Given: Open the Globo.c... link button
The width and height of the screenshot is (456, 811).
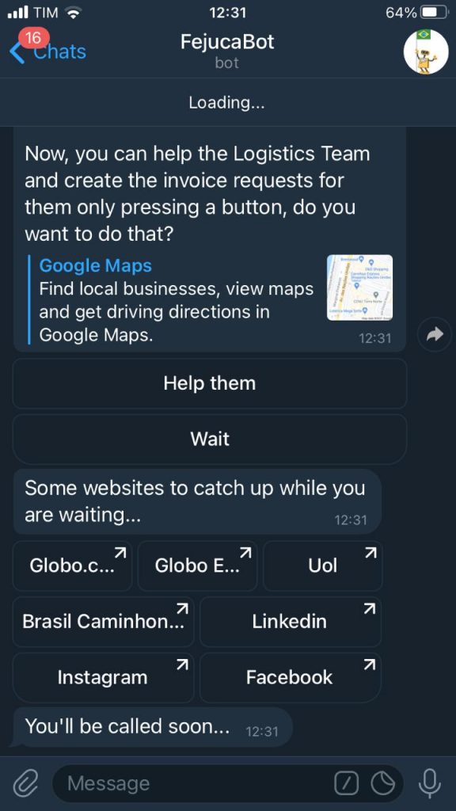Looking at the screenshot, I should [x=72, y=565].
